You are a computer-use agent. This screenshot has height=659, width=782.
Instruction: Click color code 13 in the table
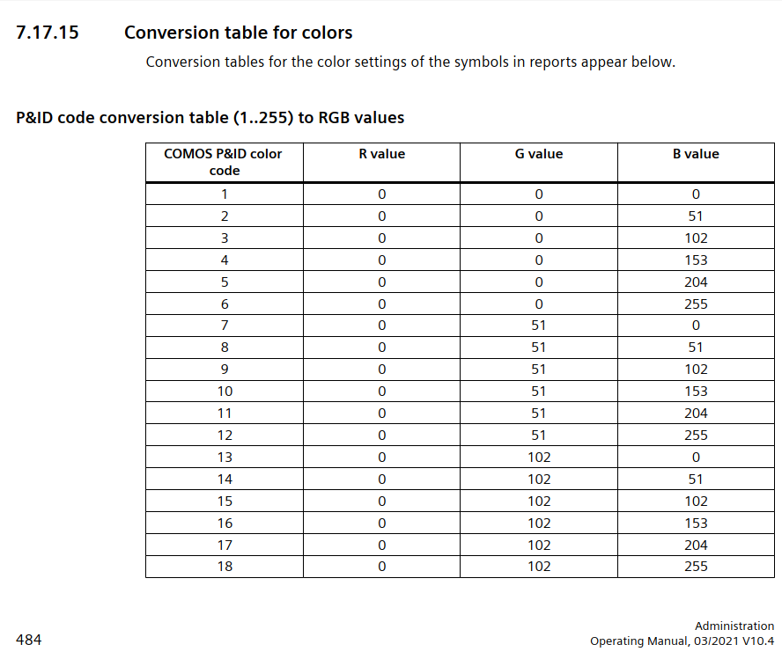(x=225, y=458)
